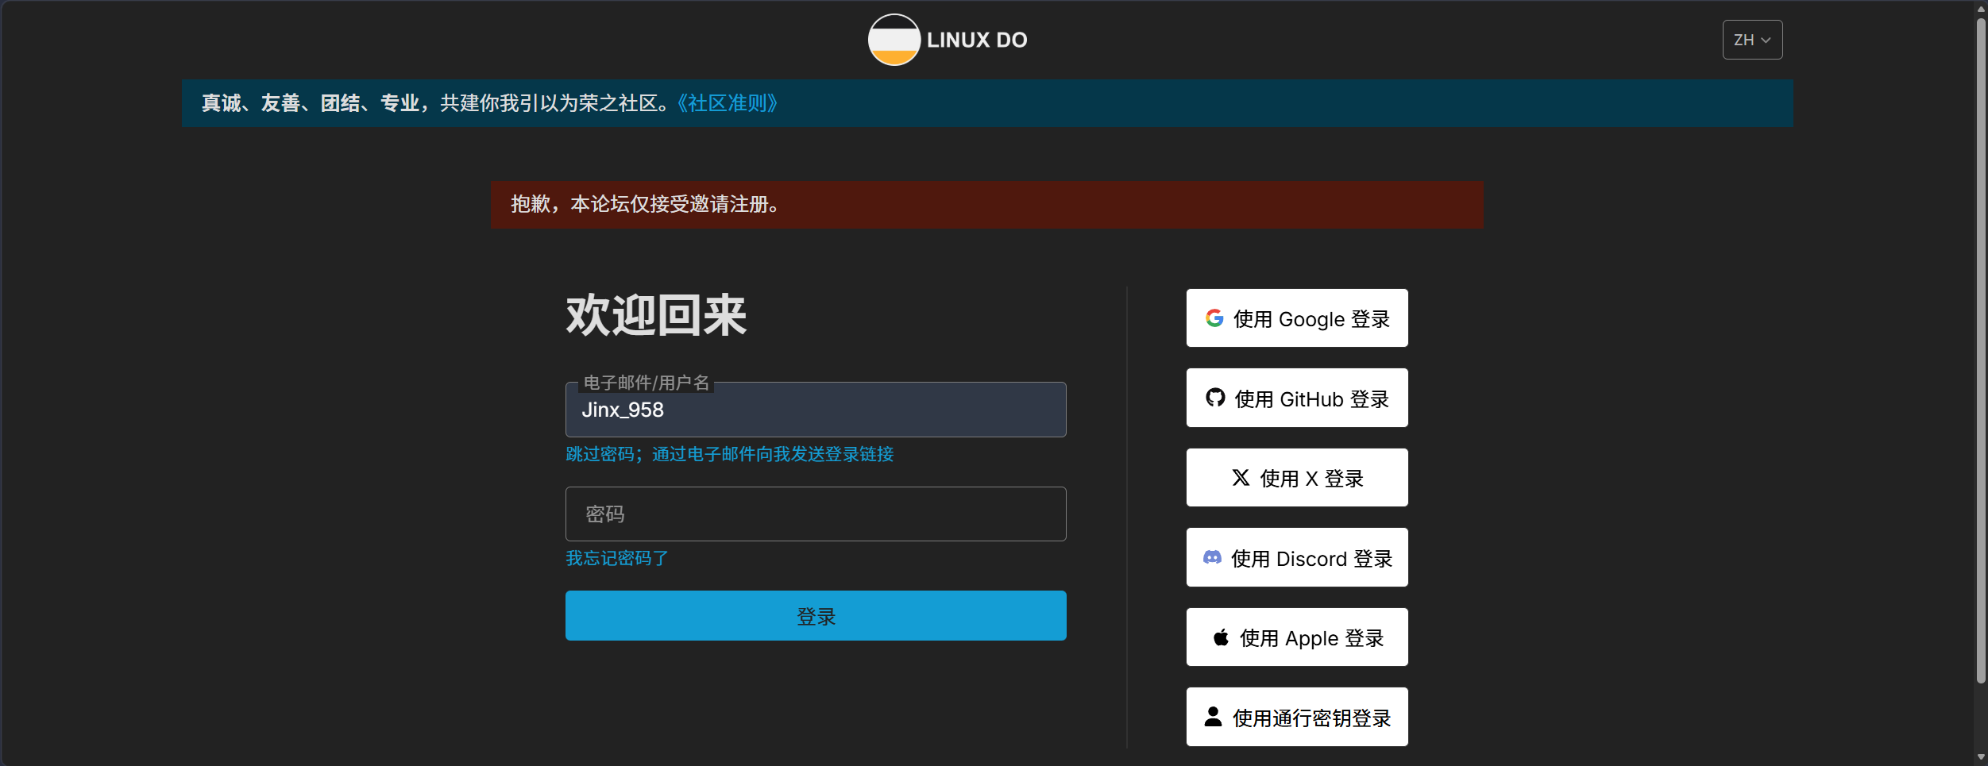Click the scrollbar down arrow
Image resolution: width=1988 pixels, height=766 pixels.
click(1981, 757)
